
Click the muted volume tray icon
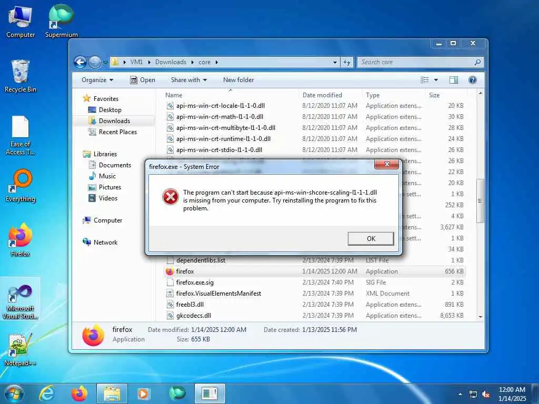point(486,395)
